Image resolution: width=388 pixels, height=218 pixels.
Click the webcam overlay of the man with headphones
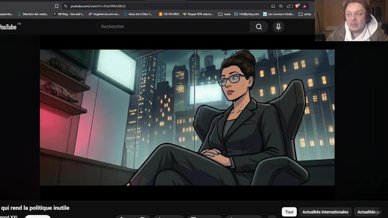point(352,20)
